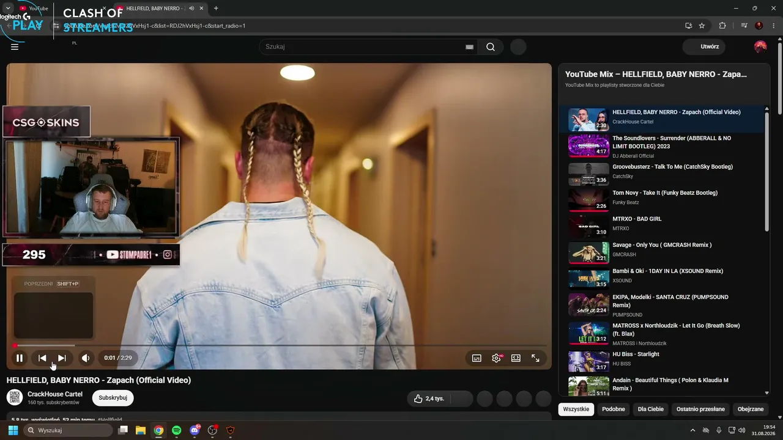Image resolution: width=783 pixels, height=440 pixels.
Task: Switch player to theater mode
Action: (516, 358)
